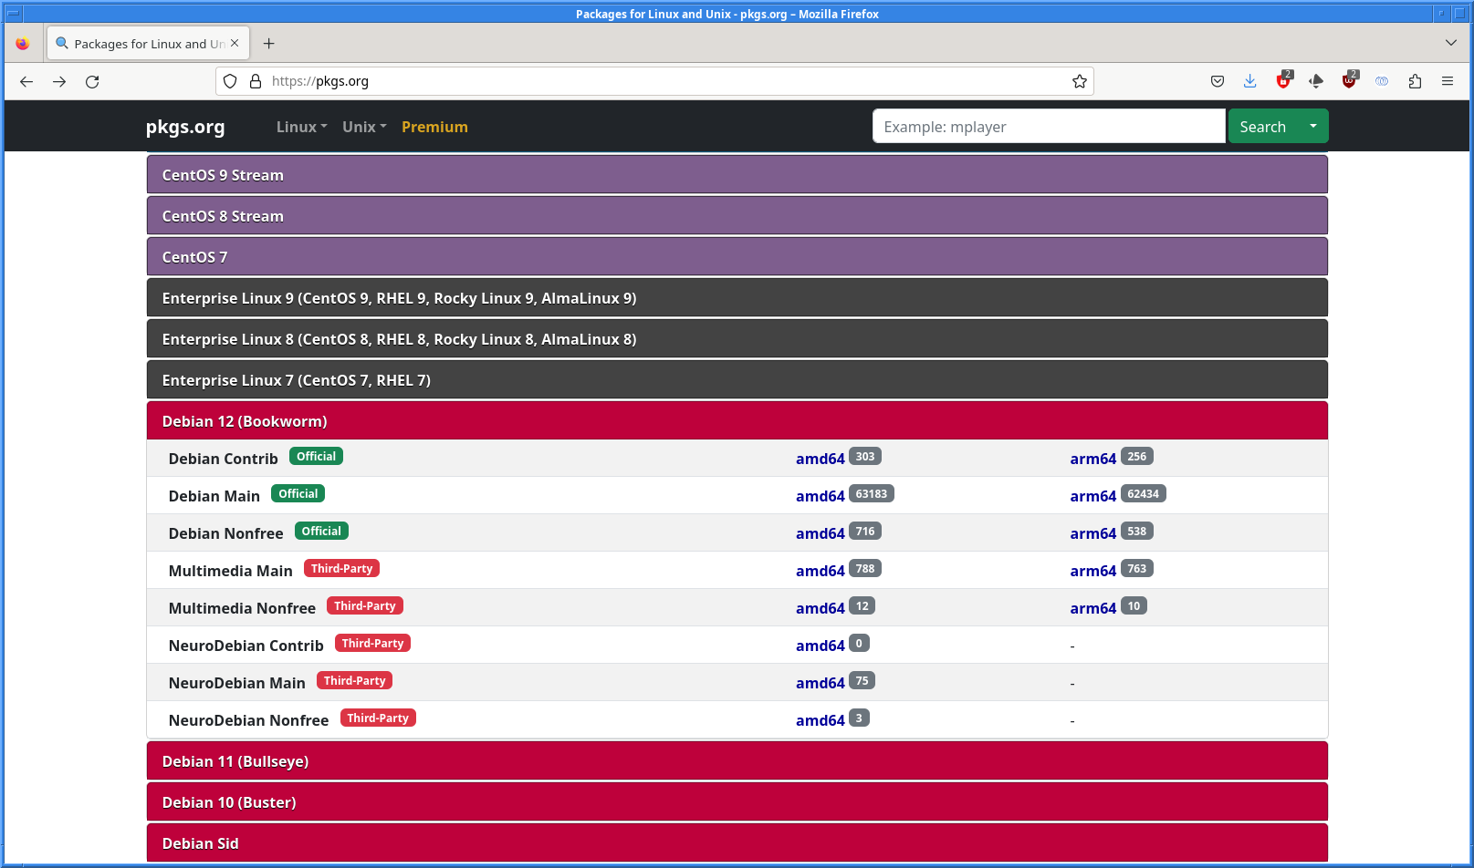Image resolution: width=1474 pixels, height=868 pixels.
Task: Focus the package search input field
Action: click(x=1048, y=127)
